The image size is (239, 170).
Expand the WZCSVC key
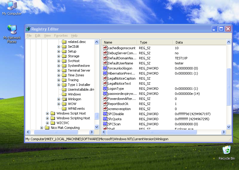(x=48, y=123)
